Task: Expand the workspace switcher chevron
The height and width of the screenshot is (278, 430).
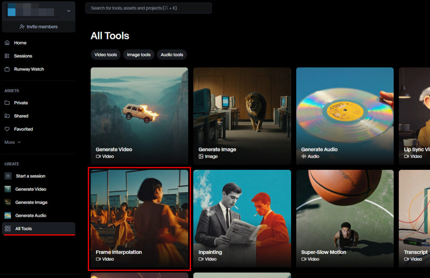Action: (69, 11)
